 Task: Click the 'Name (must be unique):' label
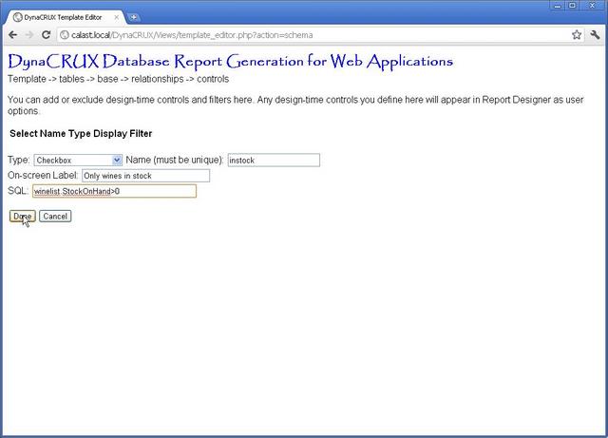[x=175, y=160]
